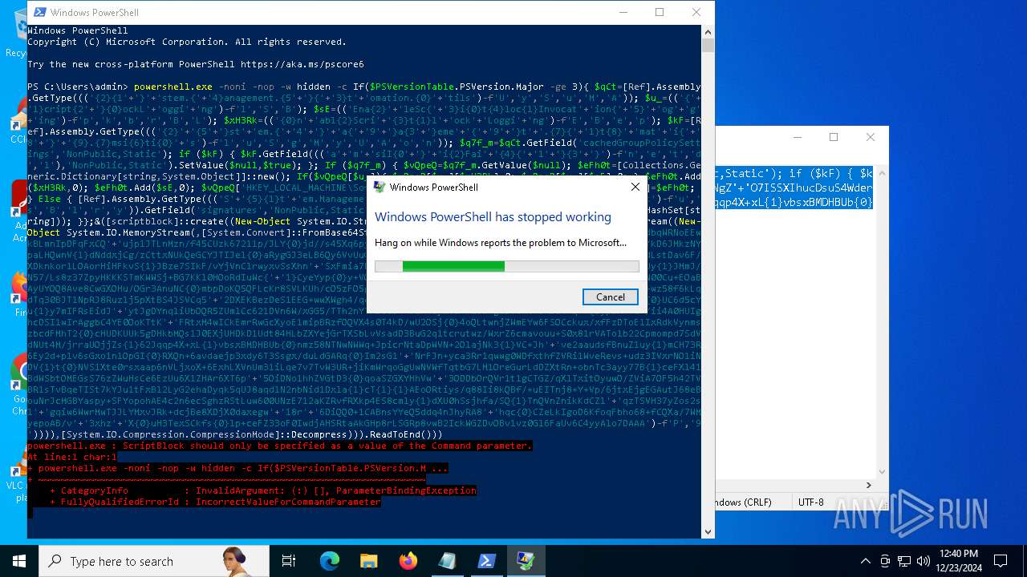
Task: Click Notepad's horizontal scrollbar right arrow
Action: 868,485
